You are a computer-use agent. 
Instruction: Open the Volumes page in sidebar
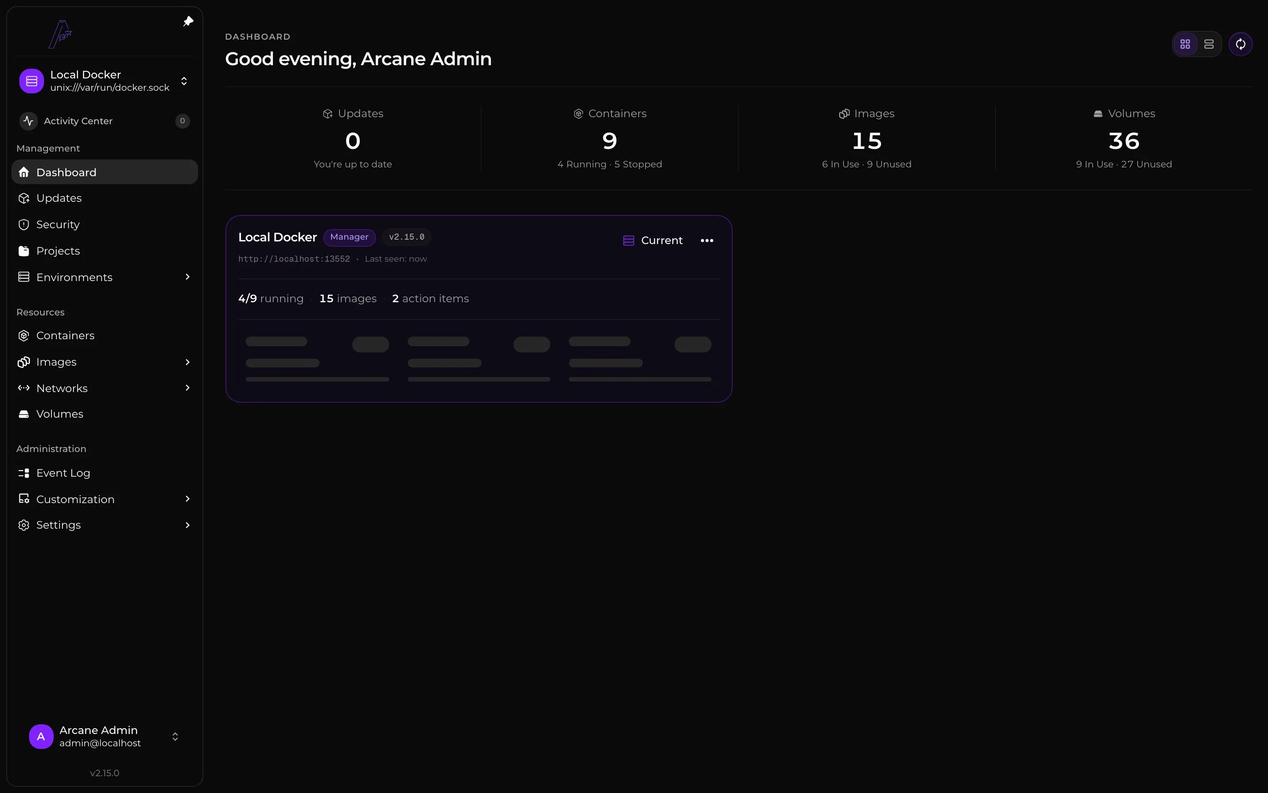(x=105, y=414)
